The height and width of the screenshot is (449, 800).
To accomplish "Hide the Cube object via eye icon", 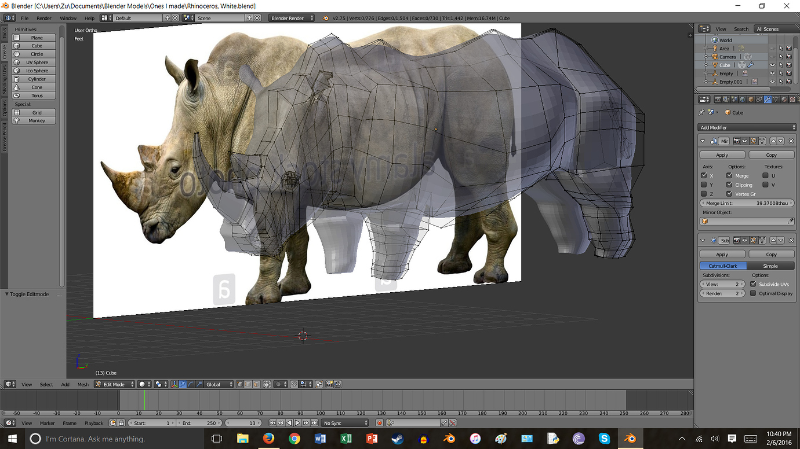I will coord(772,65).
